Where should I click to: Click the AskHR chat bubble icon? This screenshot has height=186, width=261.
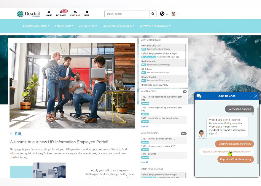(199, 96)
